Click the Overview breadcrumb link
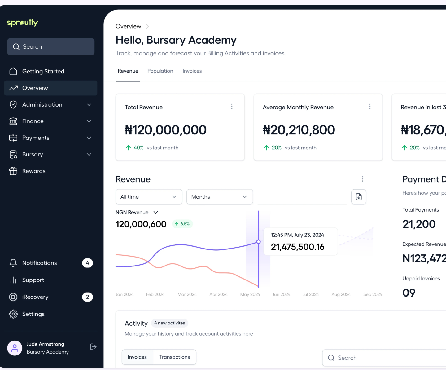This screenshot has height=370, width=446. point(128,26)
